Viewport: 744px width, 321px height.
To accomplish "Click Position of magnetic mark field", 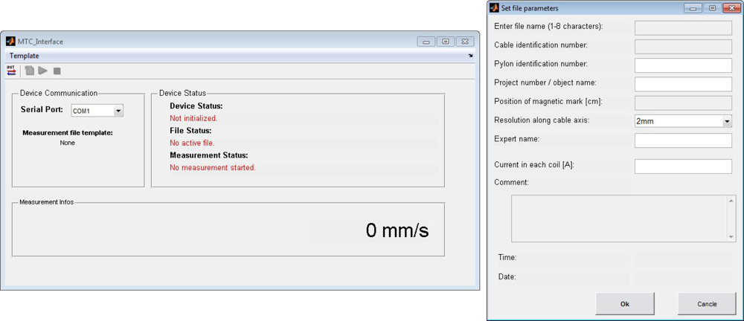I will click(683, 103).
